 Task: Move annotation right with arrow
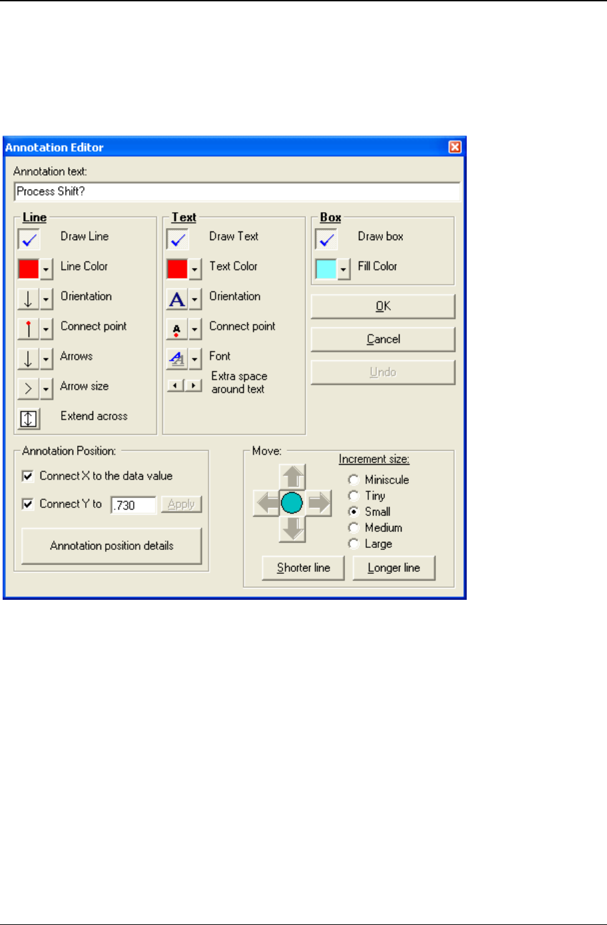pyautogui.click(x=318, y=503)
